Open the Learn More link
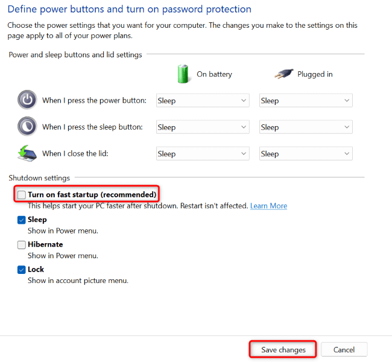The height and width of the screenshot is (362, 392). [x=268, y=206]
